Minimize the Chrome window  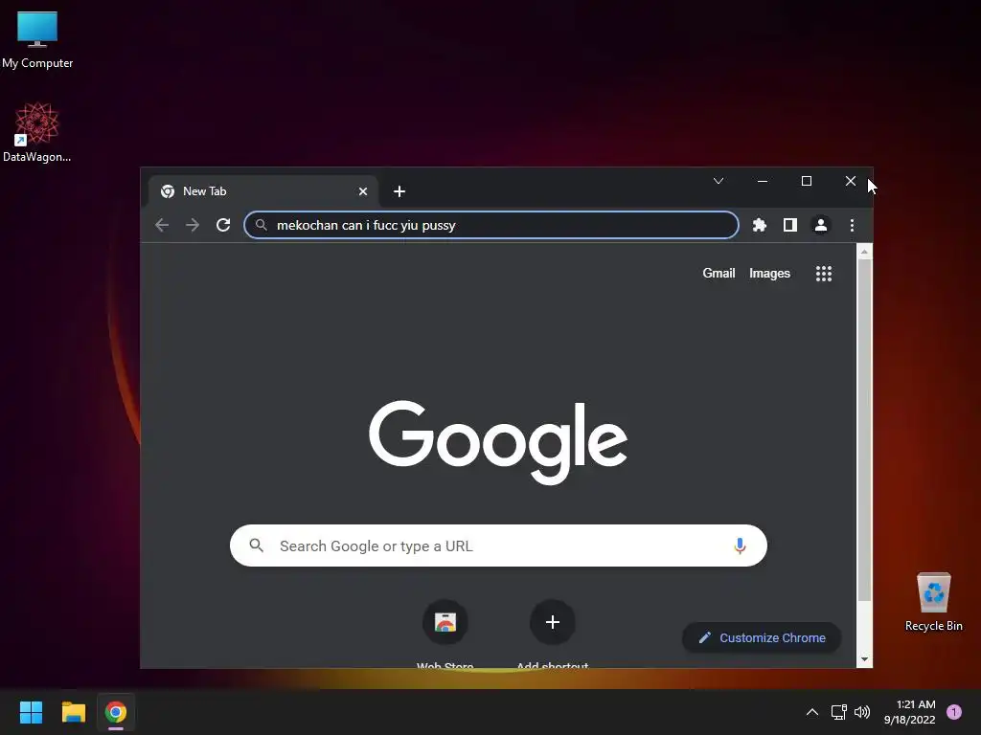click(x=762, y=181)
